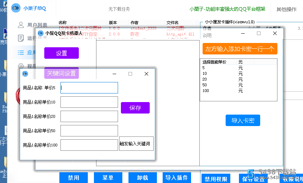Click the 小栗子单Q robot logo icon

coord(15,8)
